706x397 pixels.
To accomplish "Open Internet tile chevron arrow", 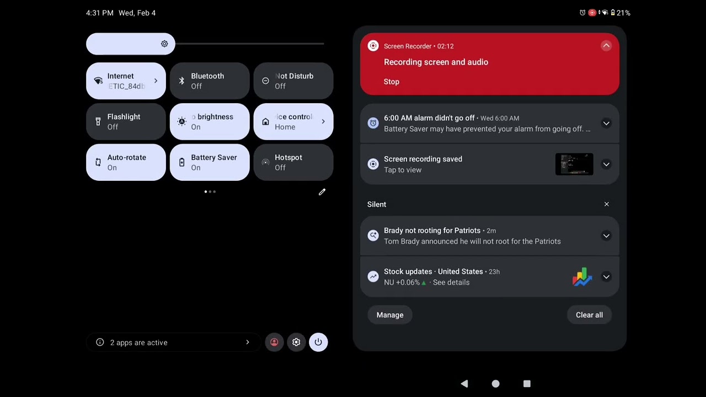I will pyautogui.click(x=156, y=81).
